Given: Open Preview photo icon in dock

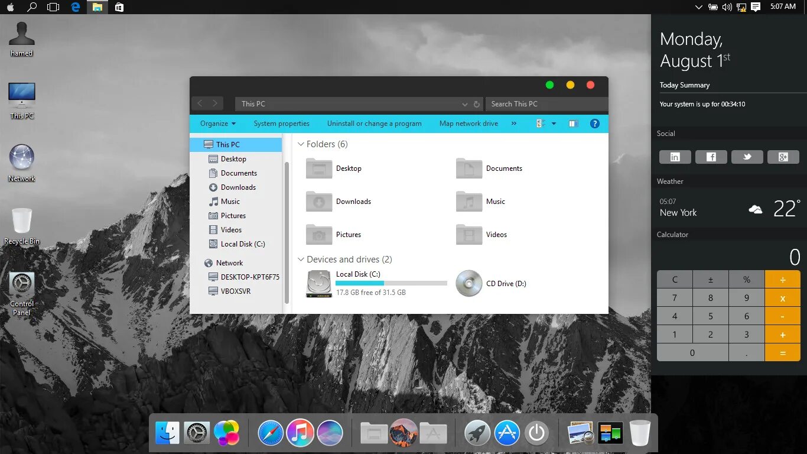Looking at the screenshot, I should (x=581, y=433).
